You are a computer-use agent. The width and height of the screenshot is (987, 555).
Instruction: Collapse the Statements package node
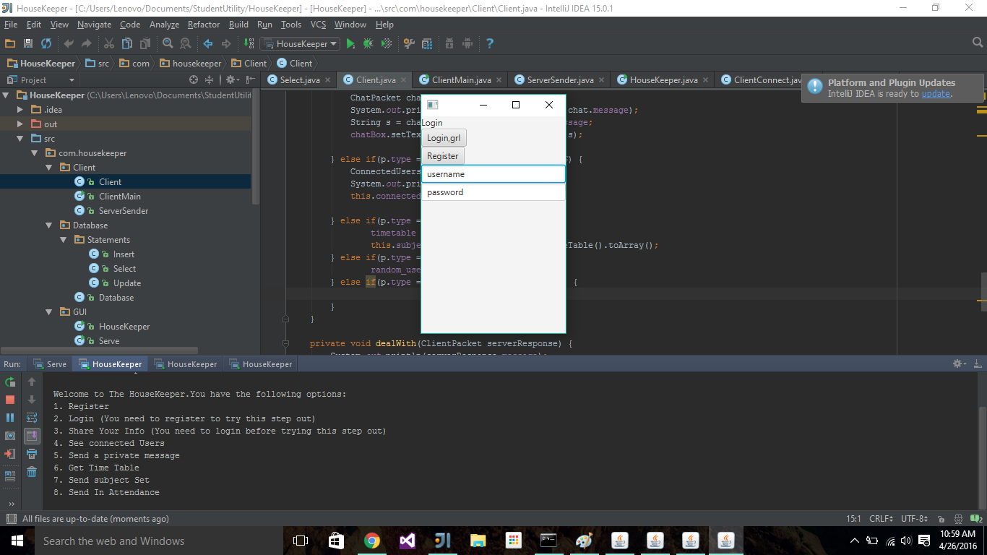coord(64,240)
